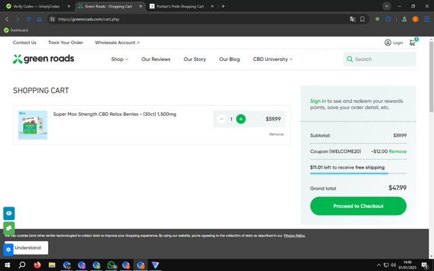
Task: Click the green dot extension icon
Action: [x=377, y=19]
